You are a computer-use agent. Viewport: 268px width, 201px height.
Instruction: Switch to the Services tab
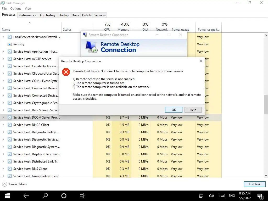100,15
